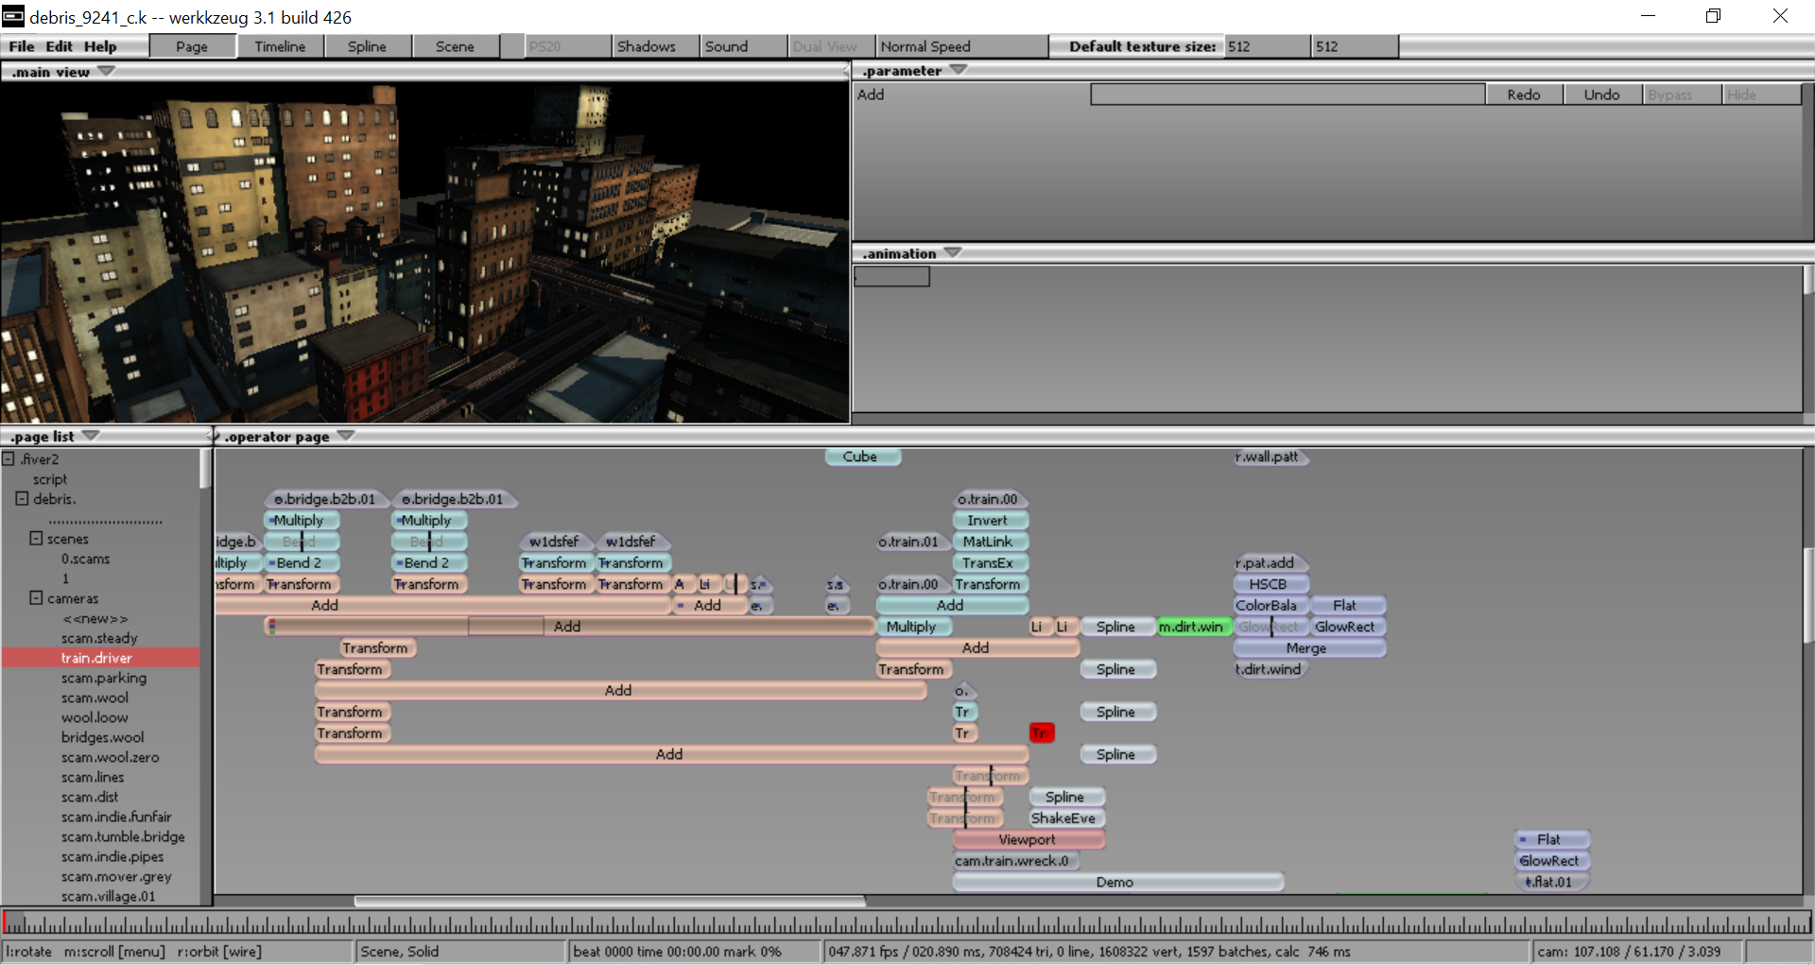This screenshot has height=965, width=1815.
Task: Click the Cube operator node
Action: (861, 457)
